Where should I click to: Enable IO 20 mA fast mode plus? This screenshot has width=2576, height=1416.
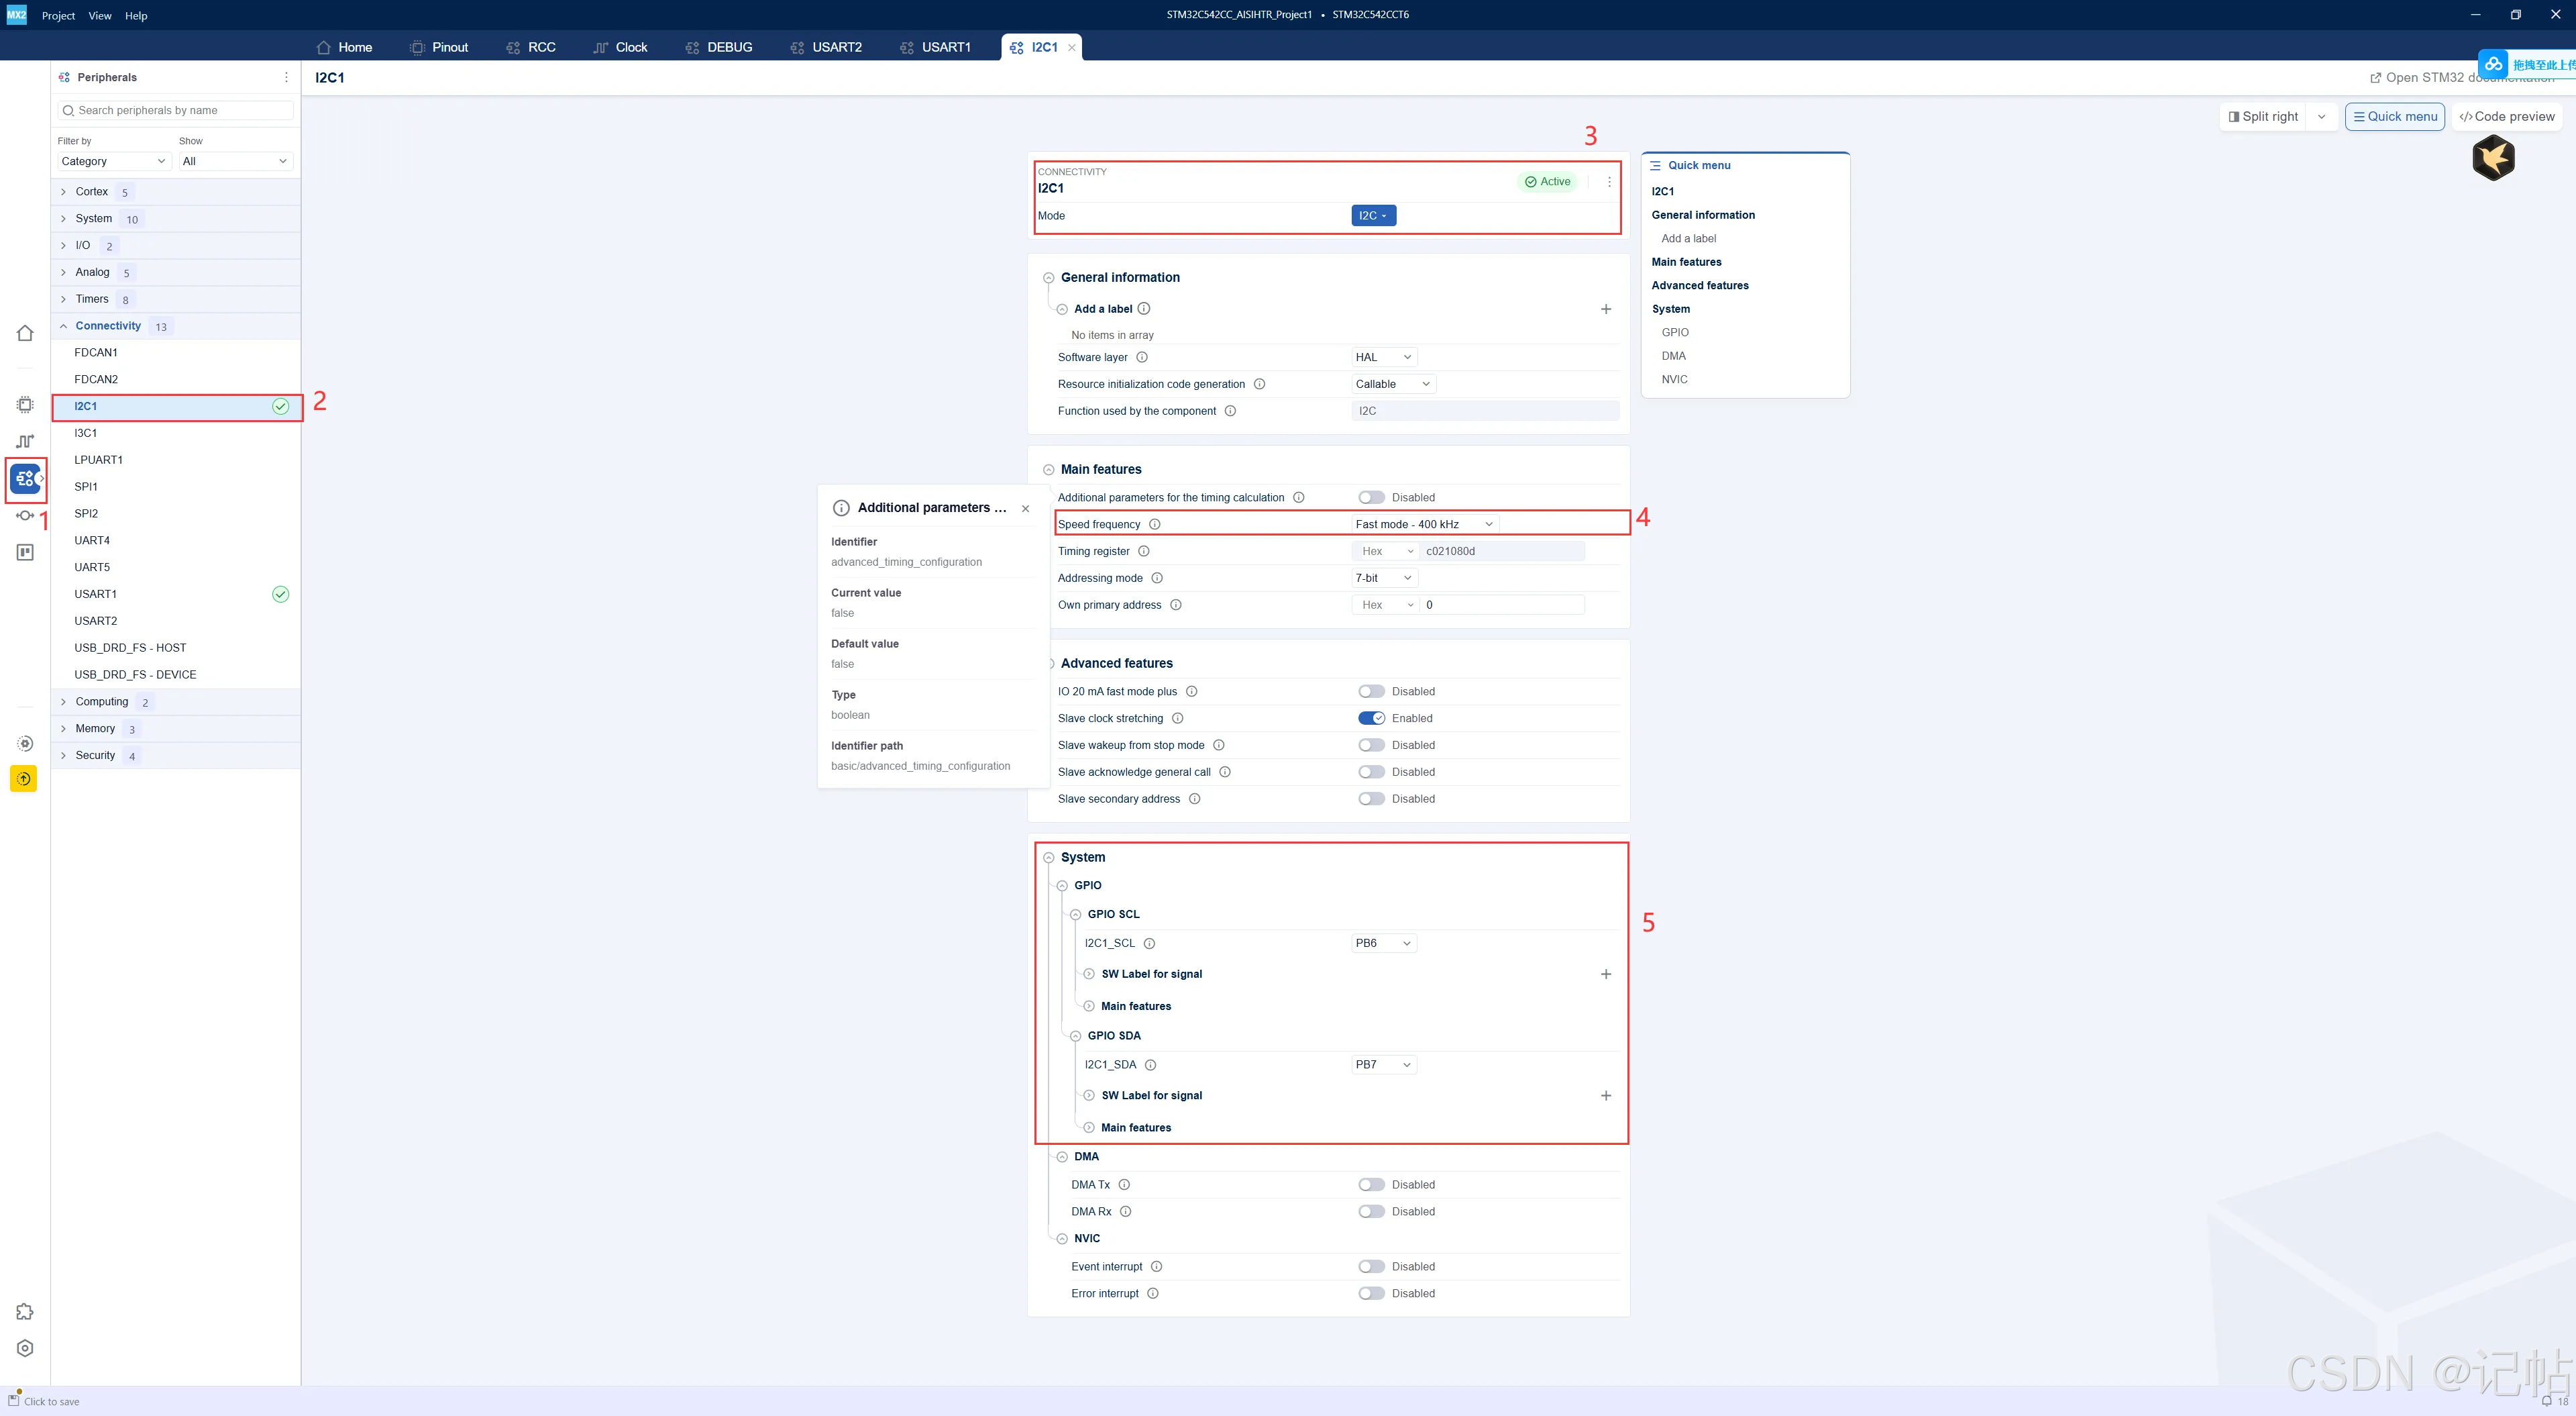pyautogui.click(x=1371, y=691)
